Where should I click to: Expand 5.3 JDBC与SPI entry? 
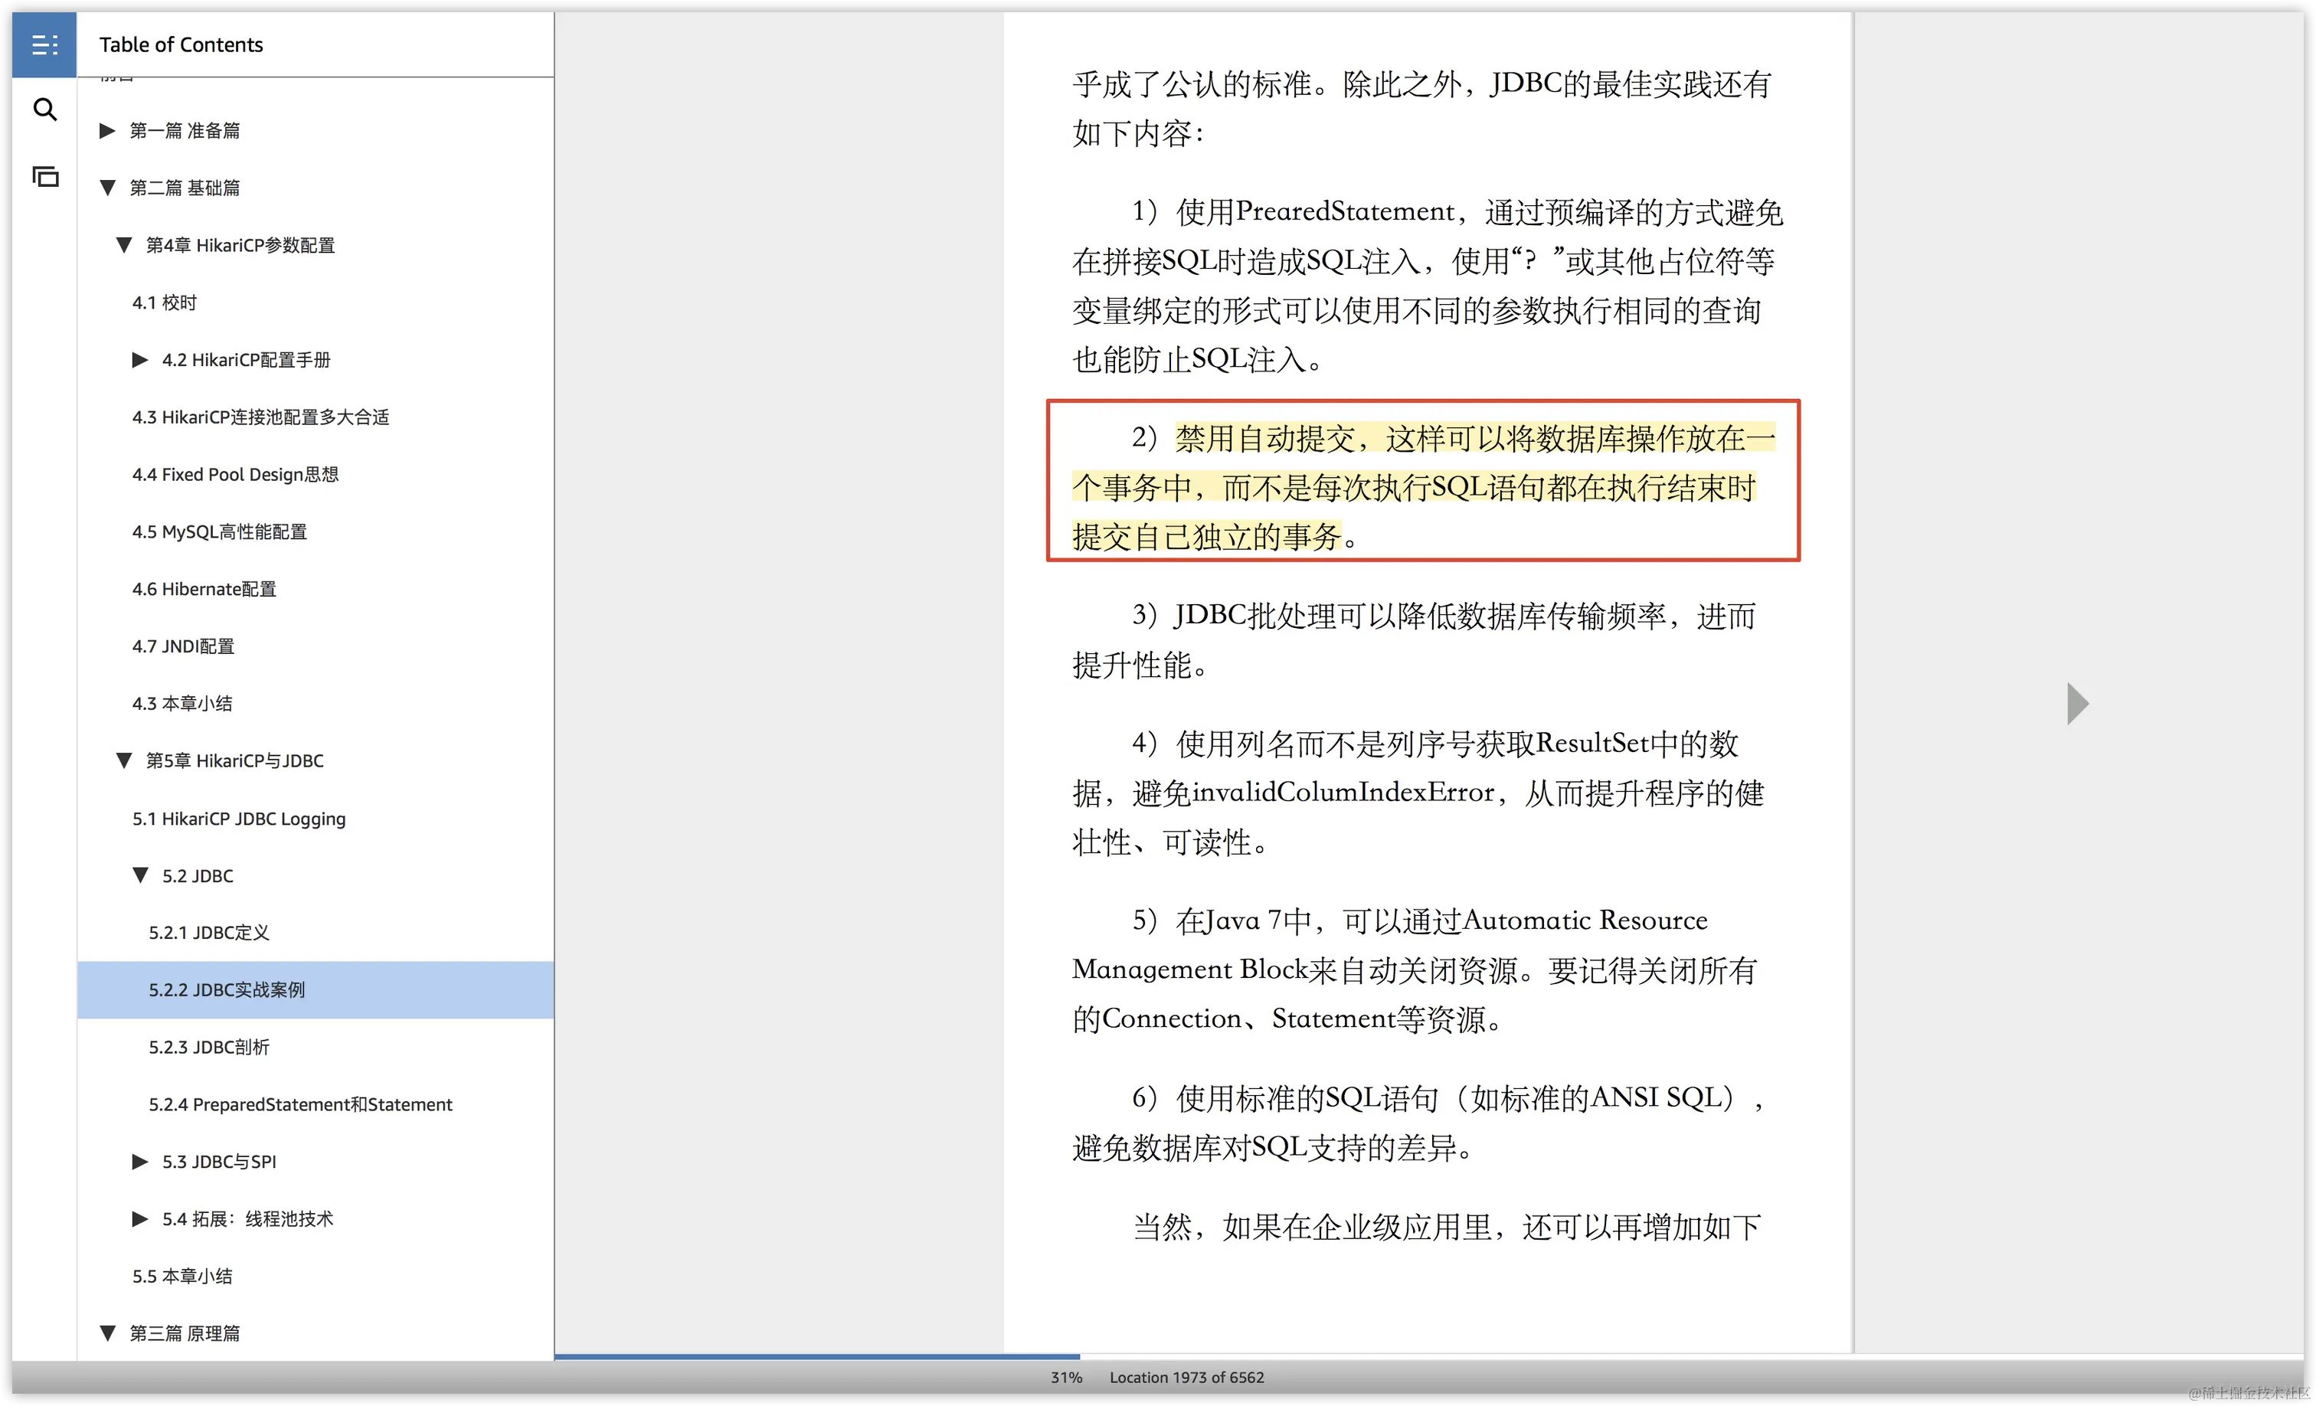(140, 1162)
